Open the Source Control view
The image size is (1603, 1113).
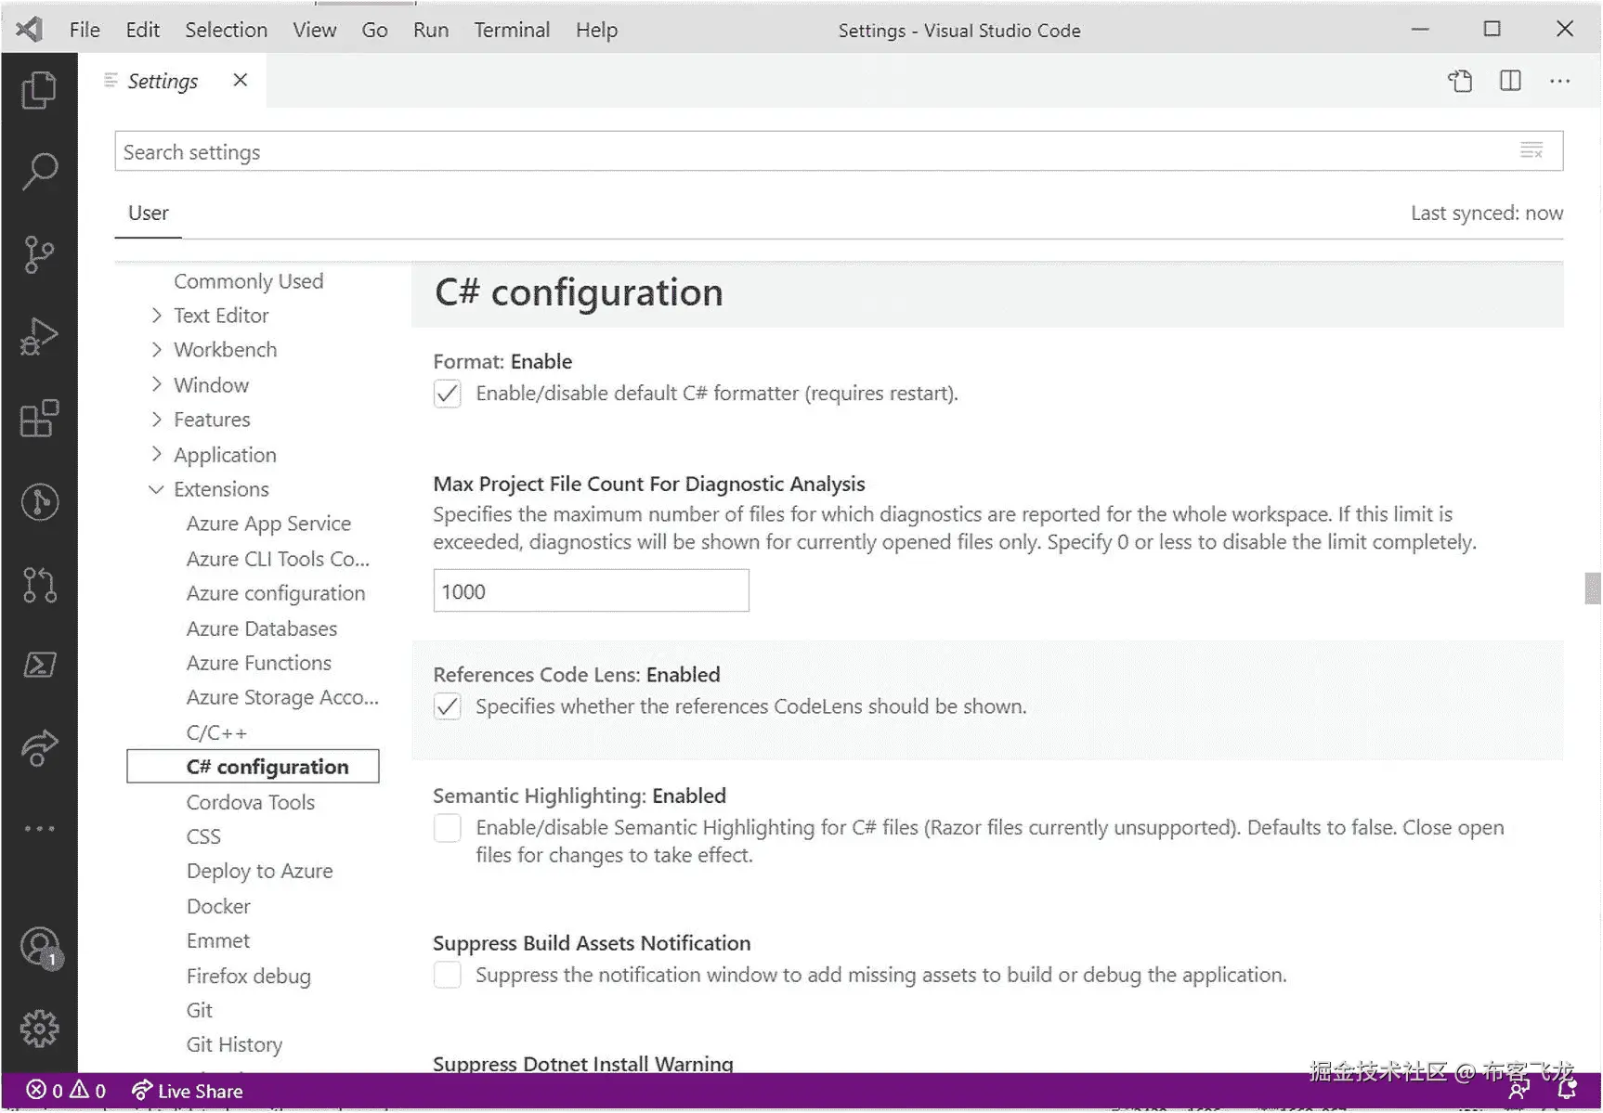click(x=39, y=254)
